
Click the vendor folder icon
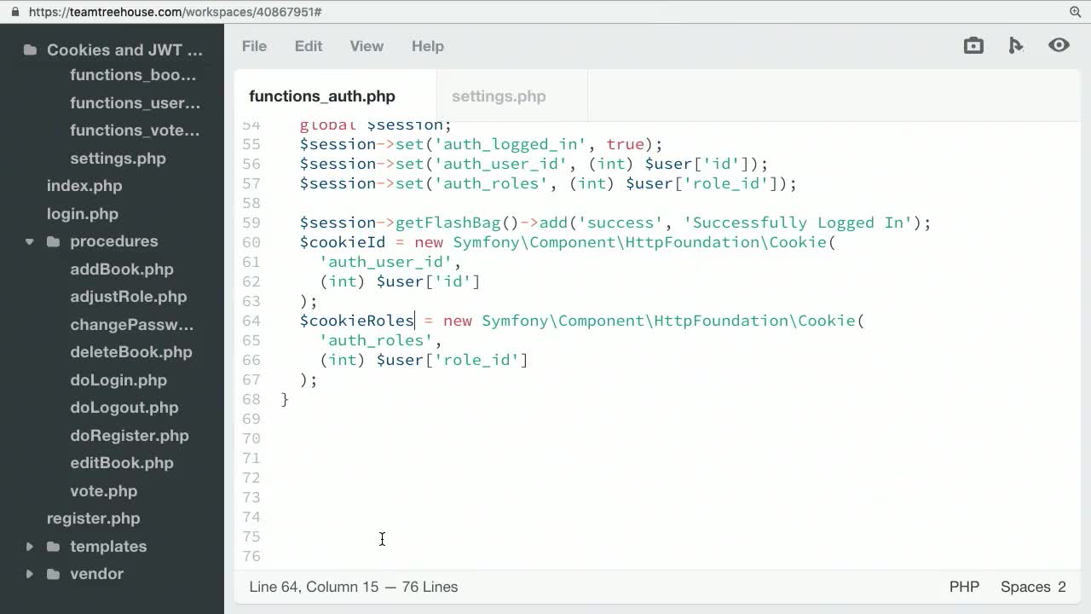pyautogui.click(x=53, y=574)
